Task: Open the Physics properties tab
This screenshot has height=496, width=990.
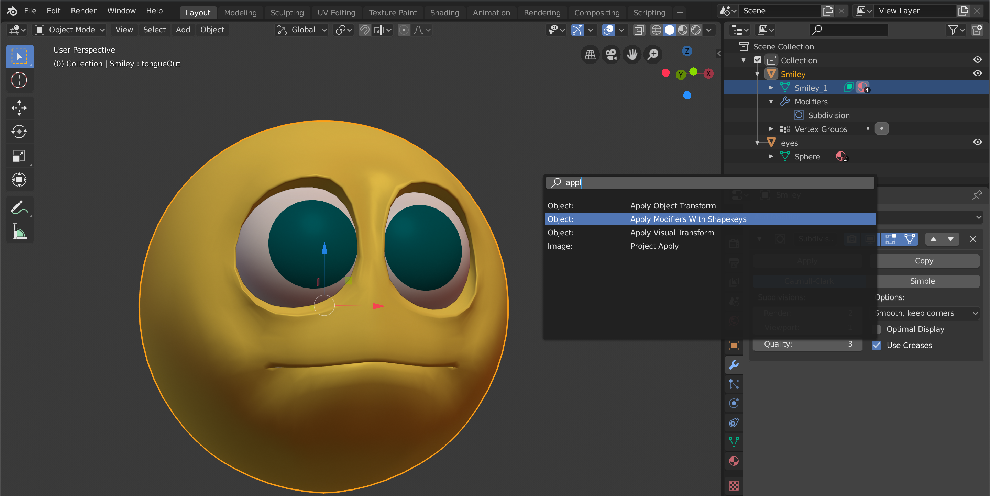Action: (734, 403)
